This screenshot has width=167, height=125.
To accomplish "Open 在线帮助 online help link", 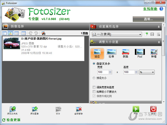I will pyautogui.click(x=150, y=9).
